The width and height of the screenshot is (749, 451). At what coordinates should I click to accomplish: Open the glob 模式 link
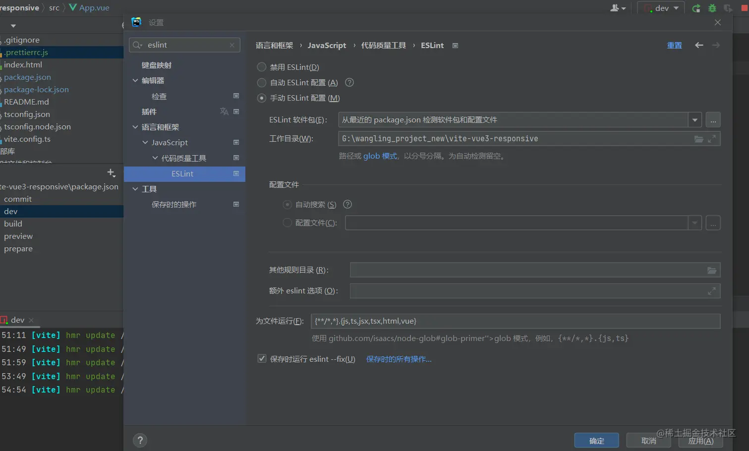pyautogui.click(x=380, y=156)
